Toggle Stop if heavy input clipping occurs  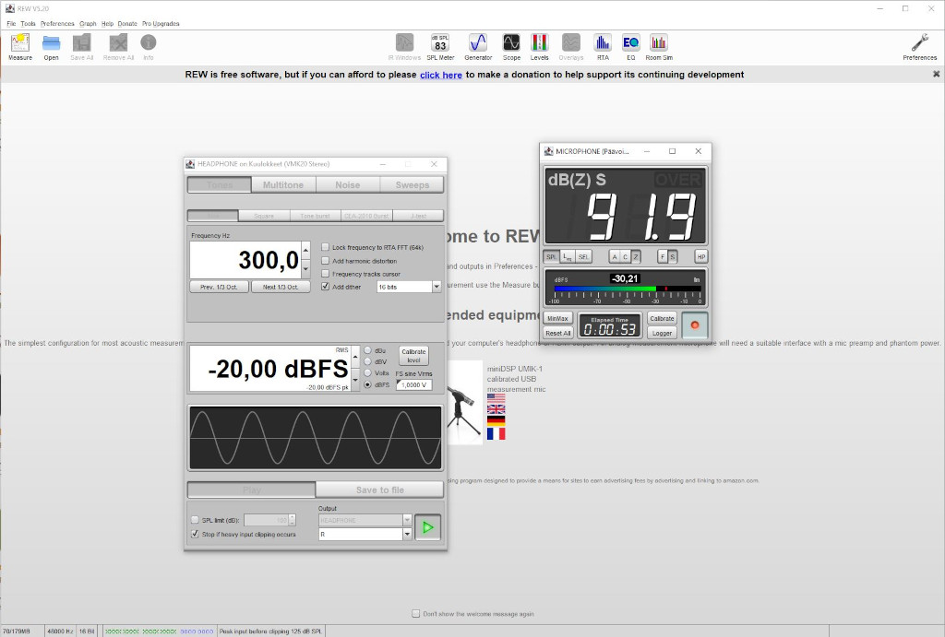(195, 534)
